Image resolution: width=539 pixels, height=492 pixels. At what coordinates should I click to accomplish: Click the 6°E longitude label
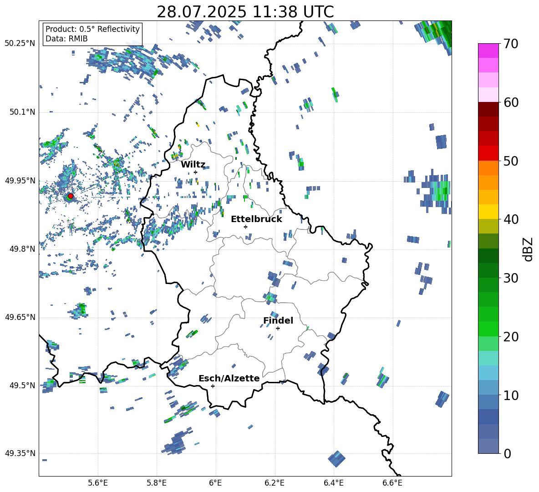tap(215, 483)
